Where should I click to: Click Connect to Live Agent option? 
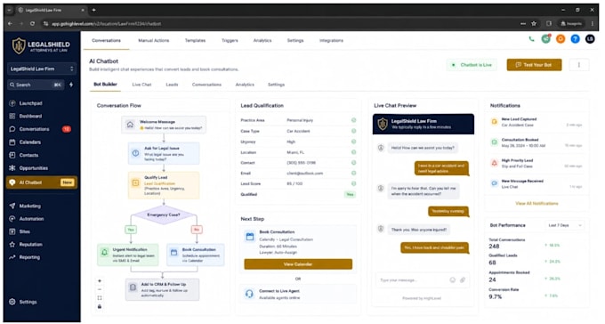[x=298, y=294]
